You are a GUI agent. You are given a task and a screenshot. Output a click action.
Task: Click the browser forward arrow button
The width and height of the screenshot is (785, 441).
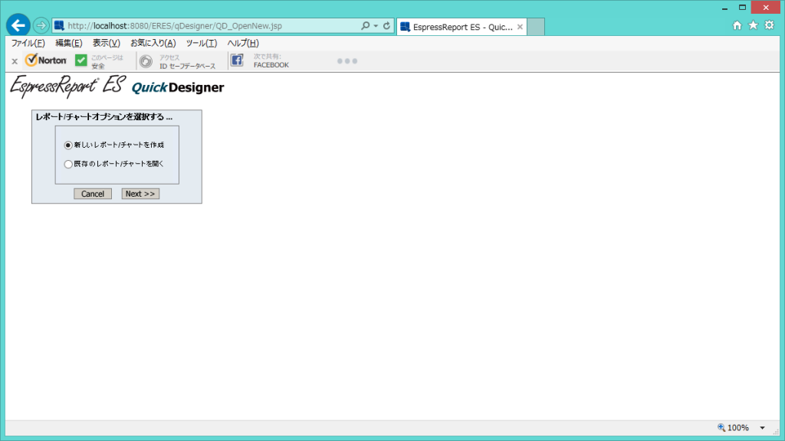pyautogui.click(x=41, y=25)
